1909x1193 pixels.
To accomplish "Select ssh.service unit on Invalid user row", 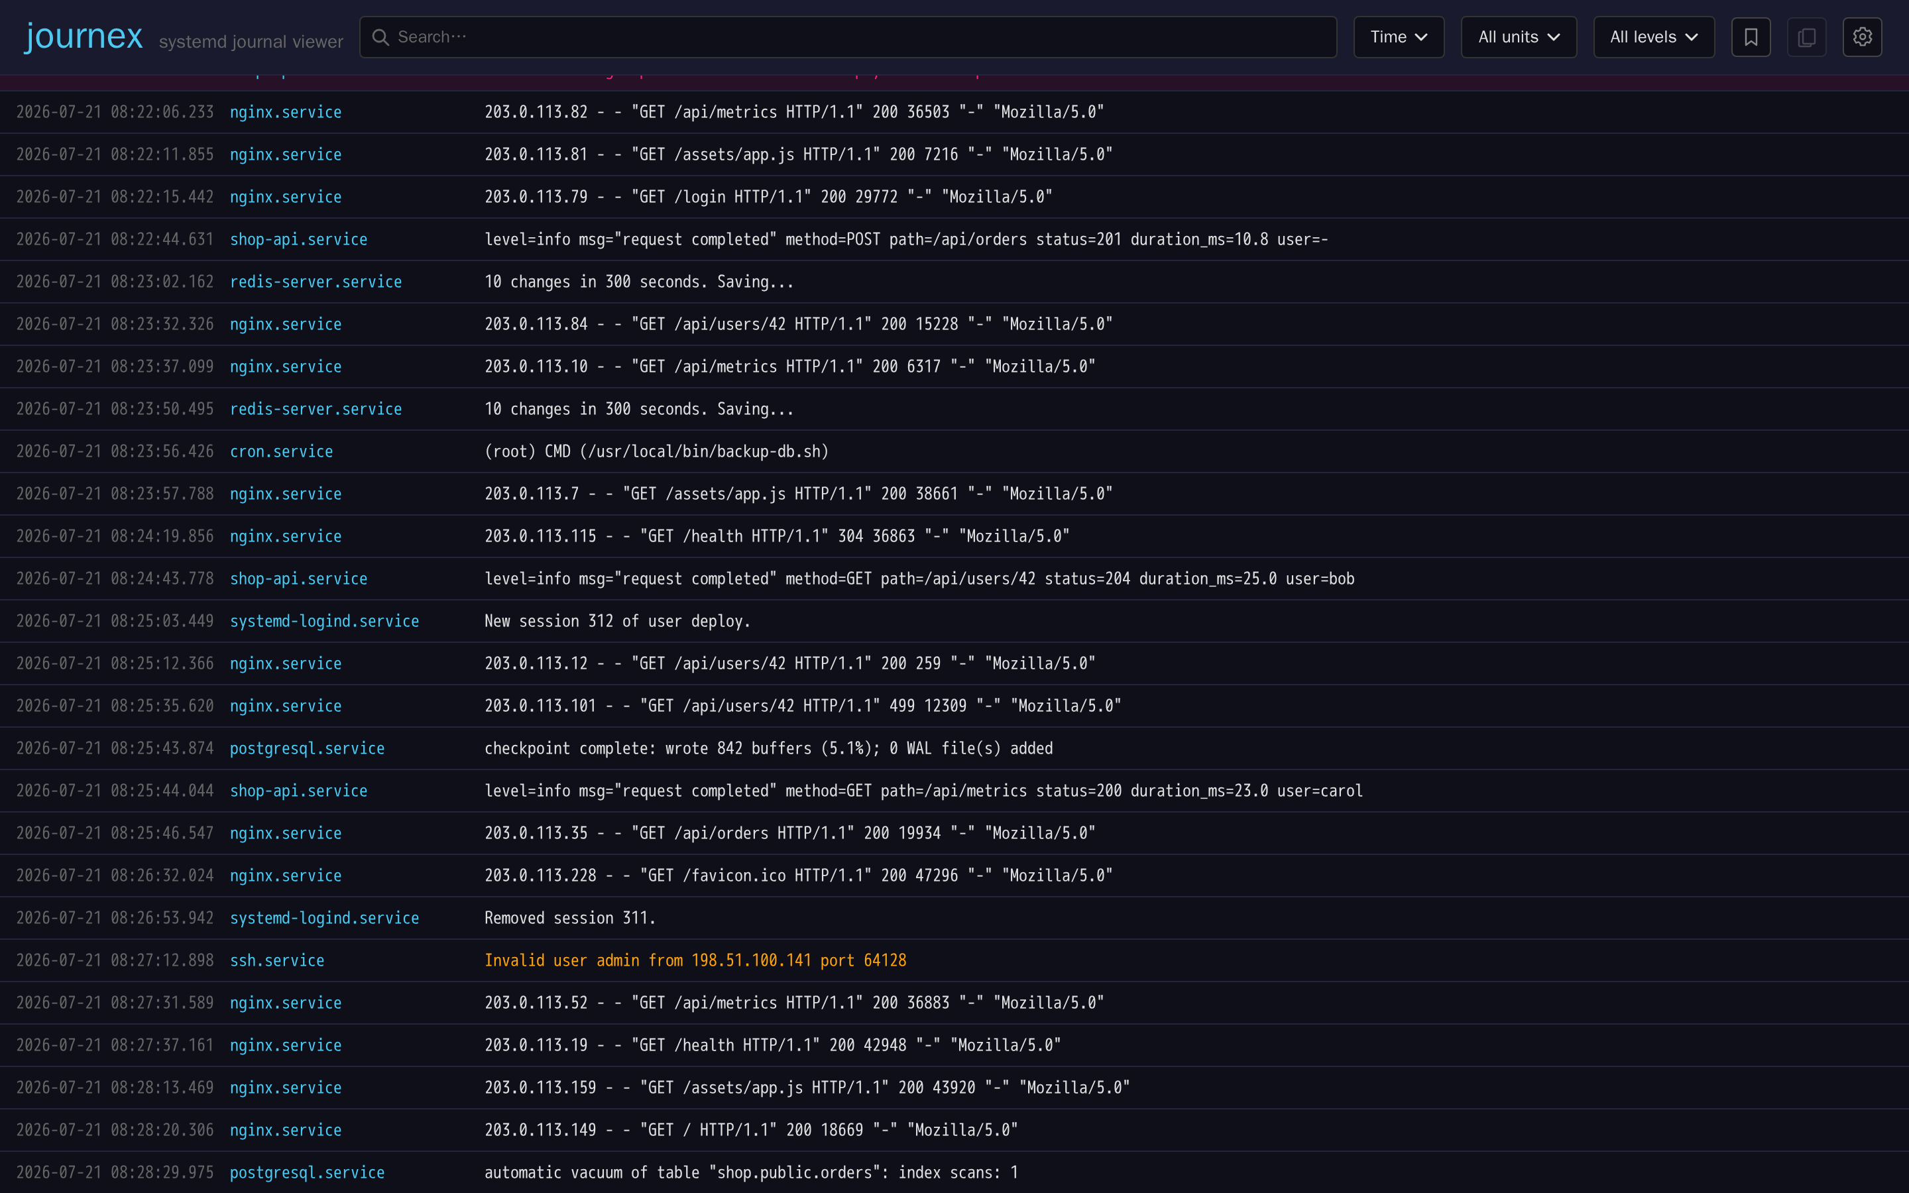I will tap(277, 960).
